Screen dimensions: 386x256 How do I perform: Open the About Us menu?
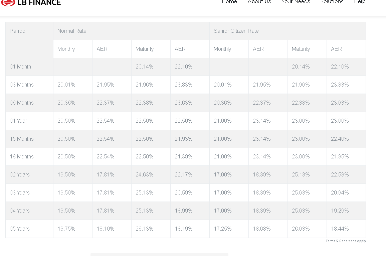pos(259,2)
